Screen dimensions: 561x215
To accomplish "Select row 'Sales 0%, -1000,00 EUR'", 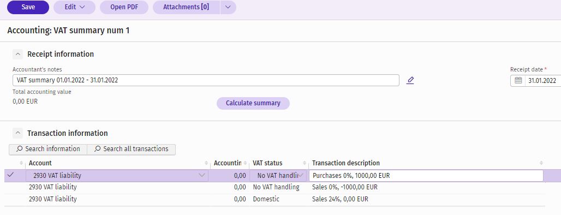I will [276, 188].
